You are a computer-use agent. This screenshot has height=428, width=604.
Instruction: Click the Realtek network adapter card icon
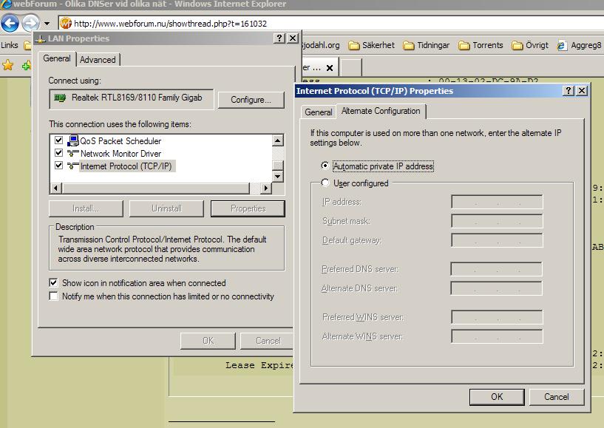coord(60,98)
